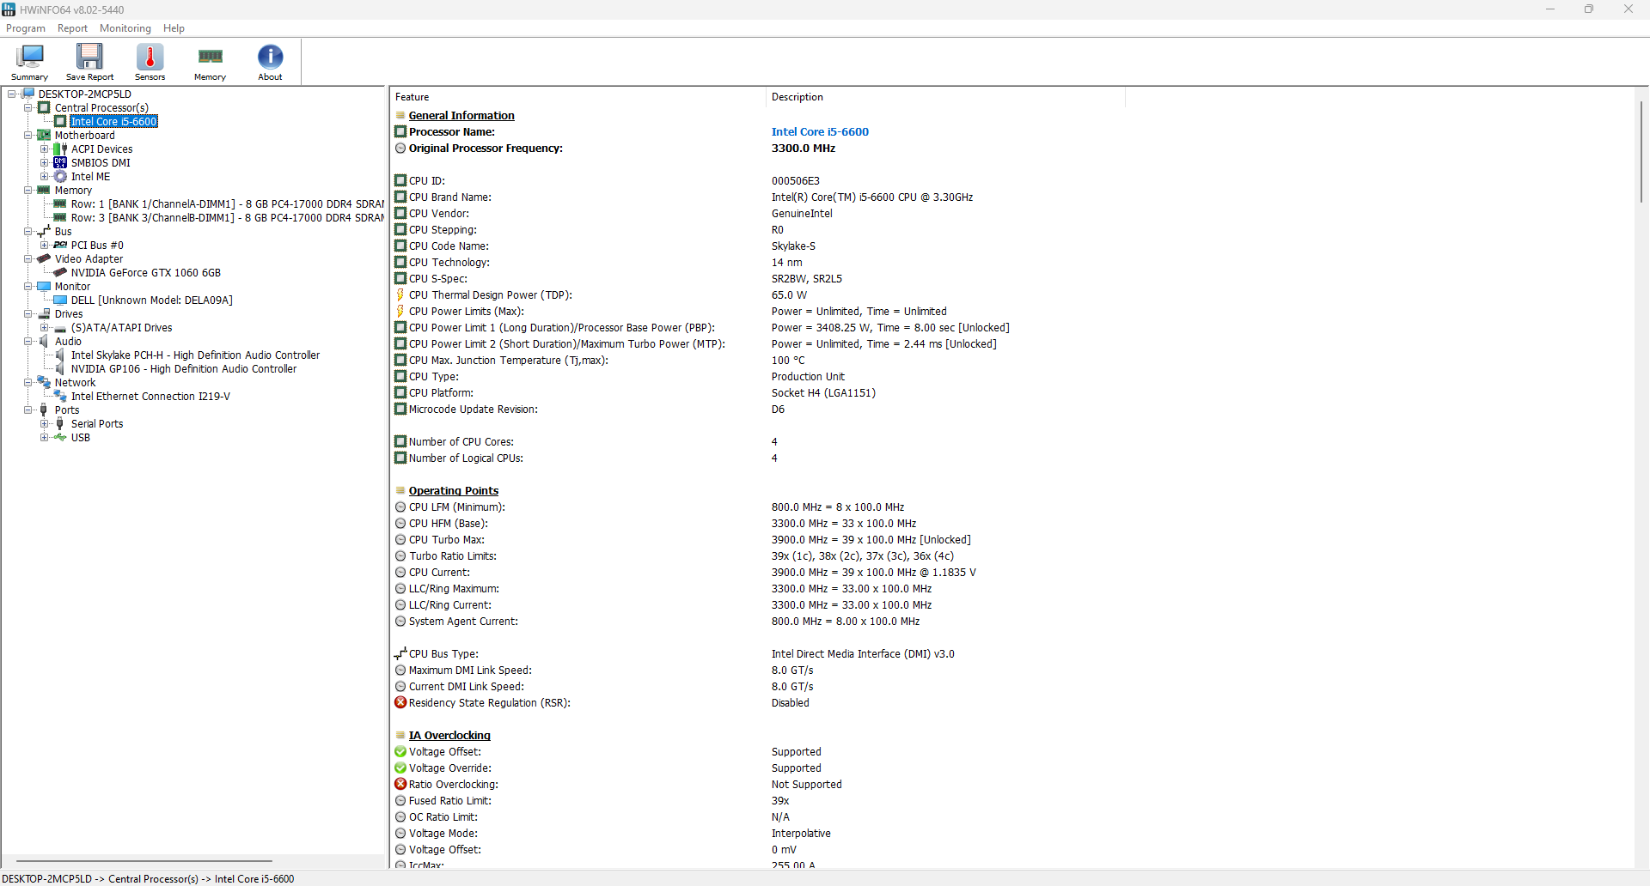Collapse the DESKTOP-2MCP5LD root node

click(x=12, y=94)
